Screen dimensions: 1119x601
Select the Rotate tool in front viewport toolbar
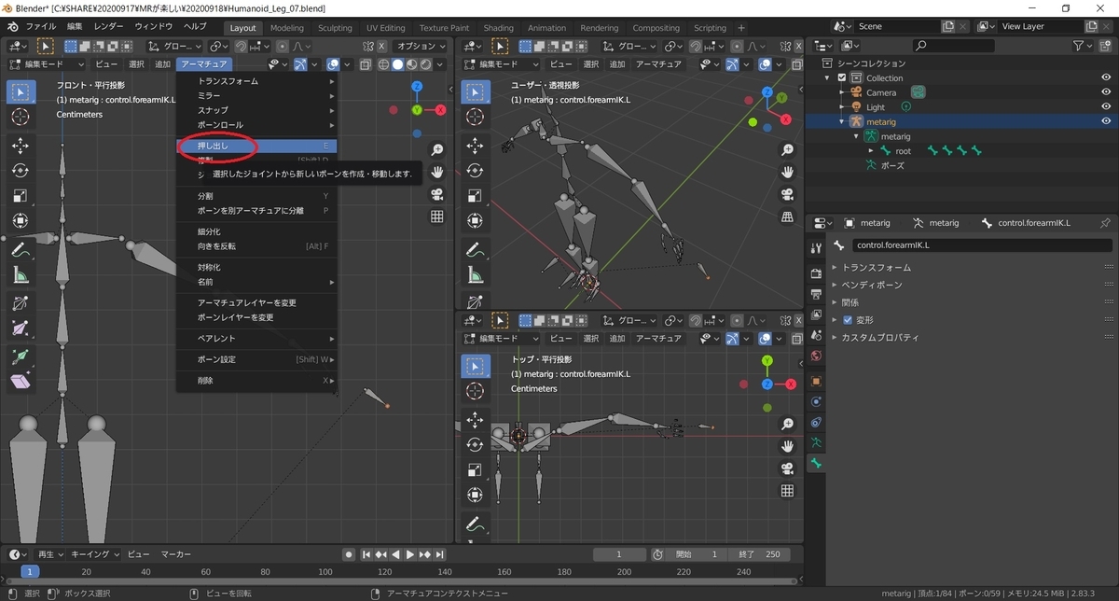[20, 171]
